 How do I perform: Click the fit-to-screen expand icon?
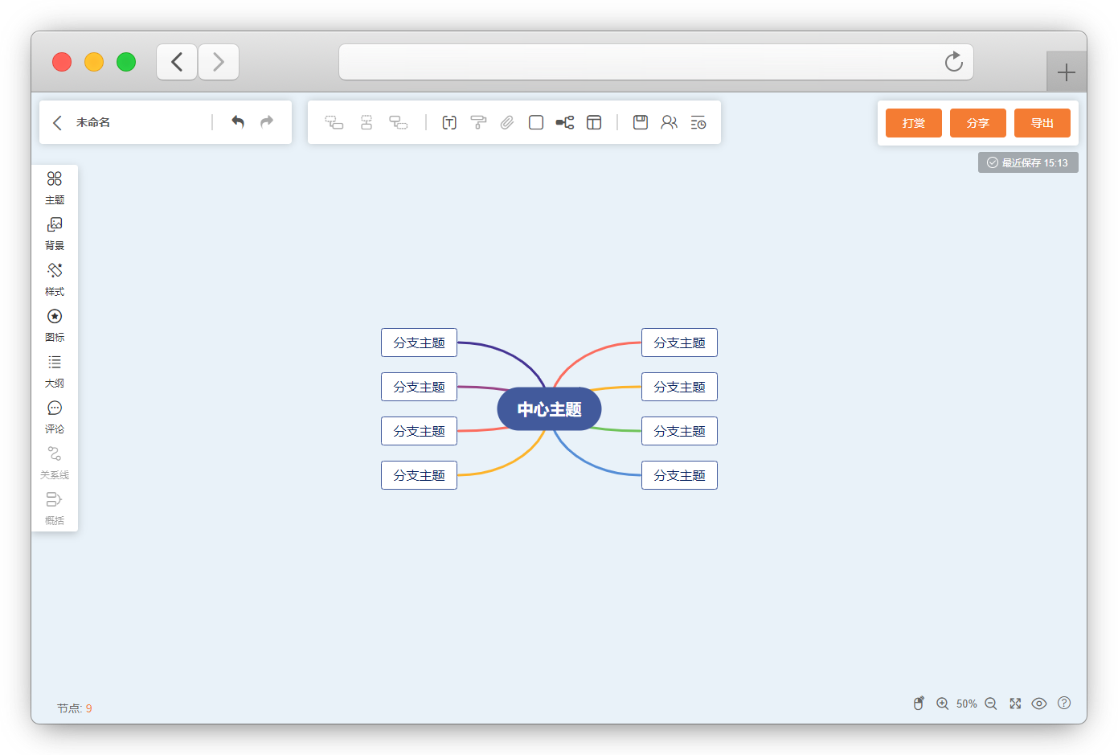[1015, 704]
